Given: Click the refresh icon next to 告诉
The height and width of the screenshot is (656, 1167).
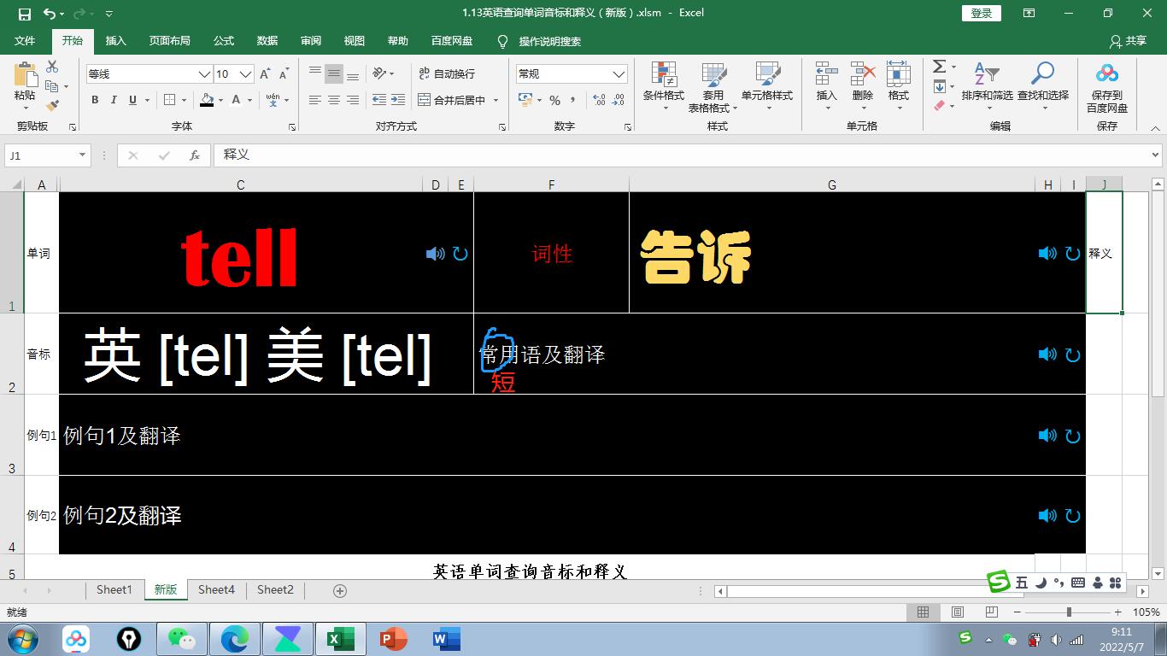Looking at the screenshot, I should (1072, 254).
